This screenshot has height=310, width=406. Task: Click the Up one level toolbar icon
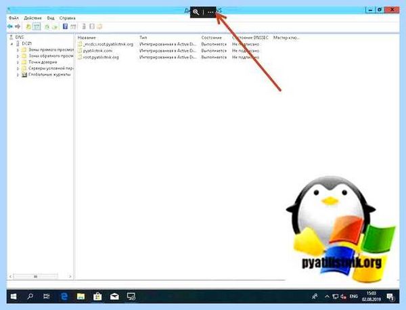pyautogui.click(x=28, y=26)
